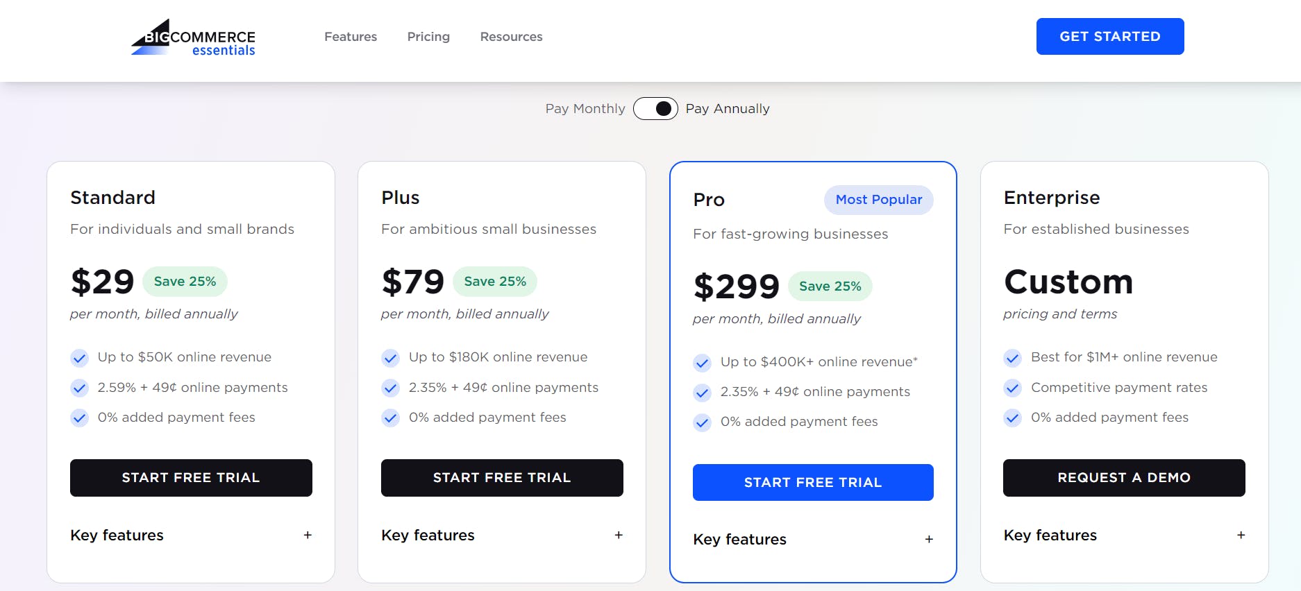
Task: Expand Key features under the Plus plan
Action: tap(619, 535)
